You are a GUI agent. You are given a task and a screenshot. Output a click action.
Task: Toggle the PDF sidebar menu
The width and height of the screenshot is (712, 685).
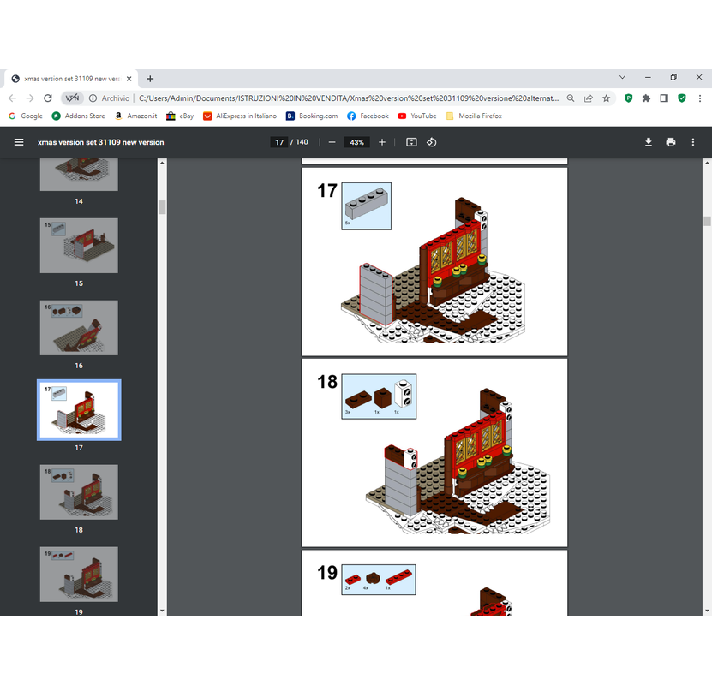click(19, 142)
